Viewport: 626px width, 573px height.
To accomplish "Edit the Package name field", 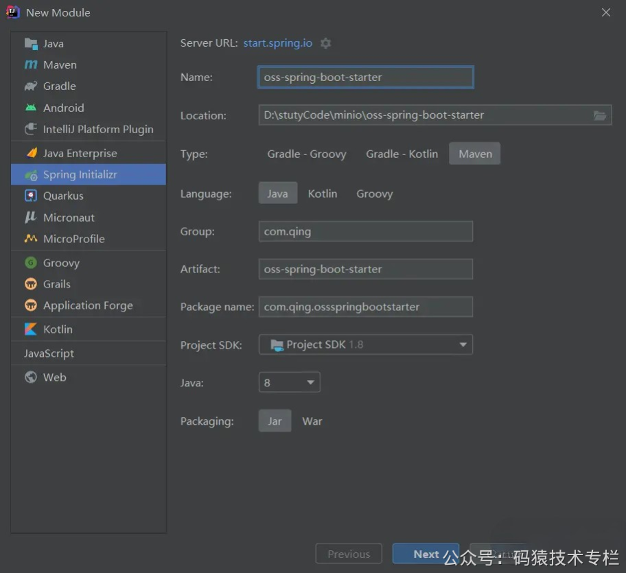I will coord(366,307).
